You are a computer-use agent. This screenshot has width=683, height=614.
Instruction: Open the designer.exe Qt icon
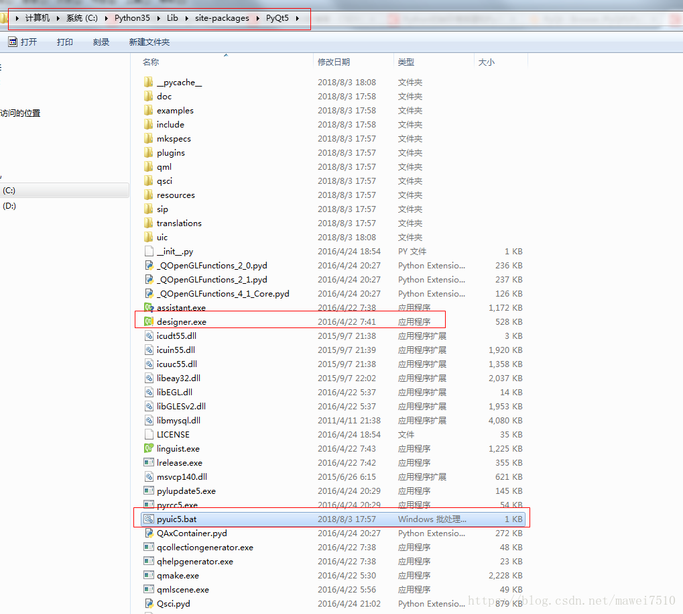click(x=149, y=321)
